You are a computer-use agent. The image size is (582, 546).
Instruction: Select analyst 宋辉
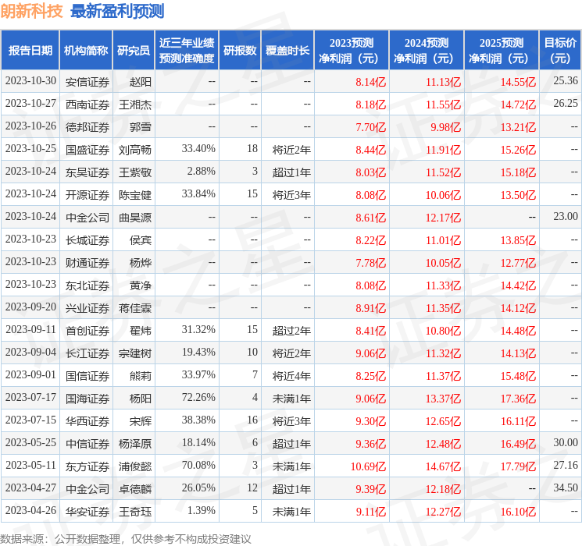tap(141, 421)
